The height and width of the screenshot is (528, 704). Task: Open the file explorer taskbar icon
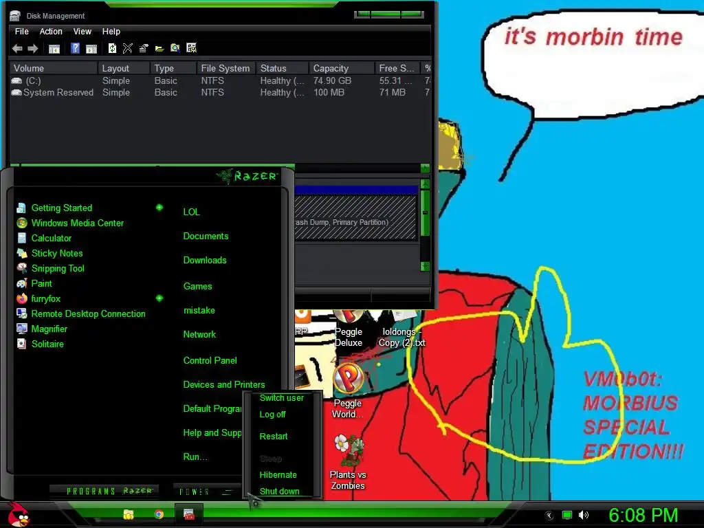129,514
